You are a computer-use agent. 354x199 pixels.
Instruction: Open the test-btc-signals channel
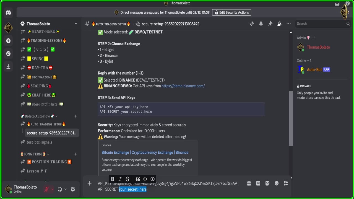(39, 142)
